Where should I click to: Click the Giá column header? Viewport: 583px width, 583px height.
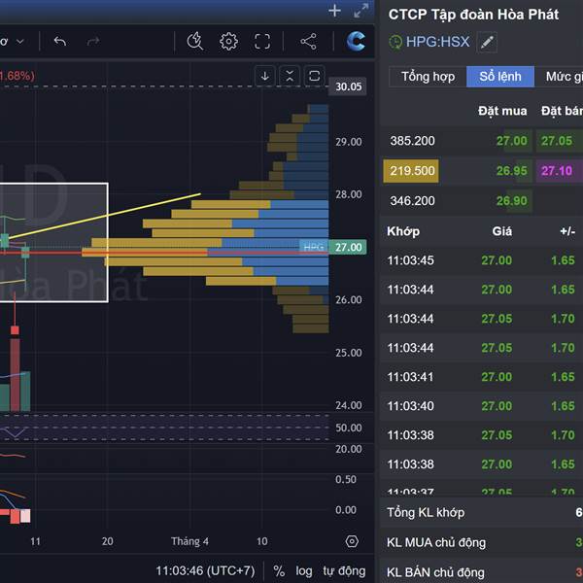(x=502, y=231)
